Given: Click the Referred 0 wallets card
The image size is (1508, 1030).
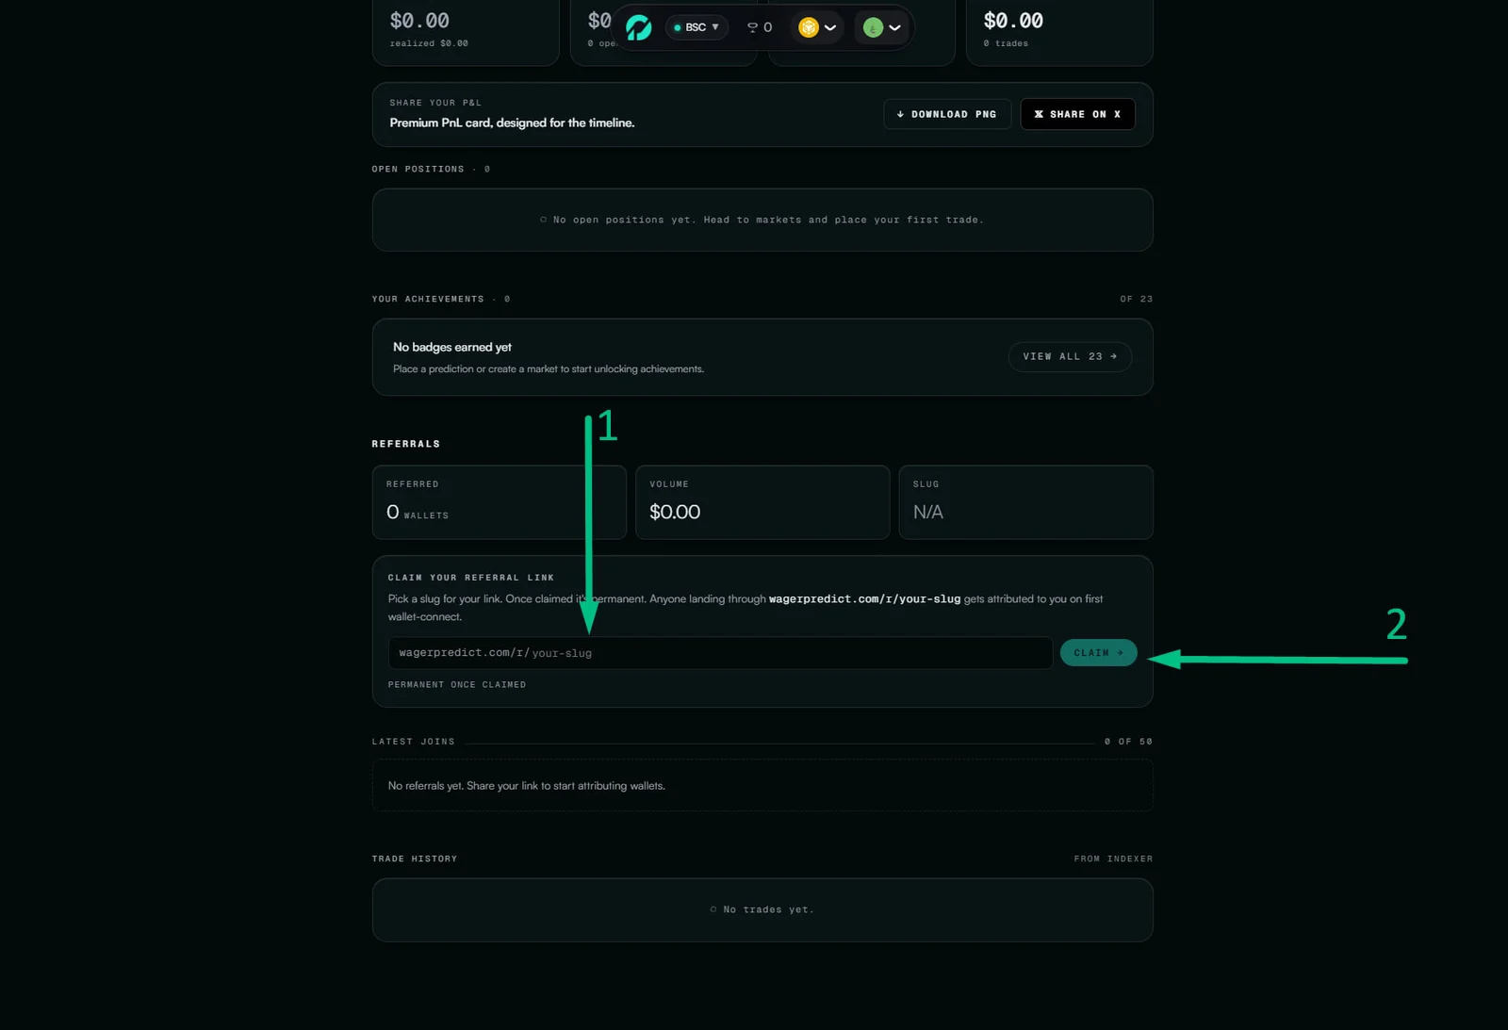Looking at the screenshot, I should [500, 502].
